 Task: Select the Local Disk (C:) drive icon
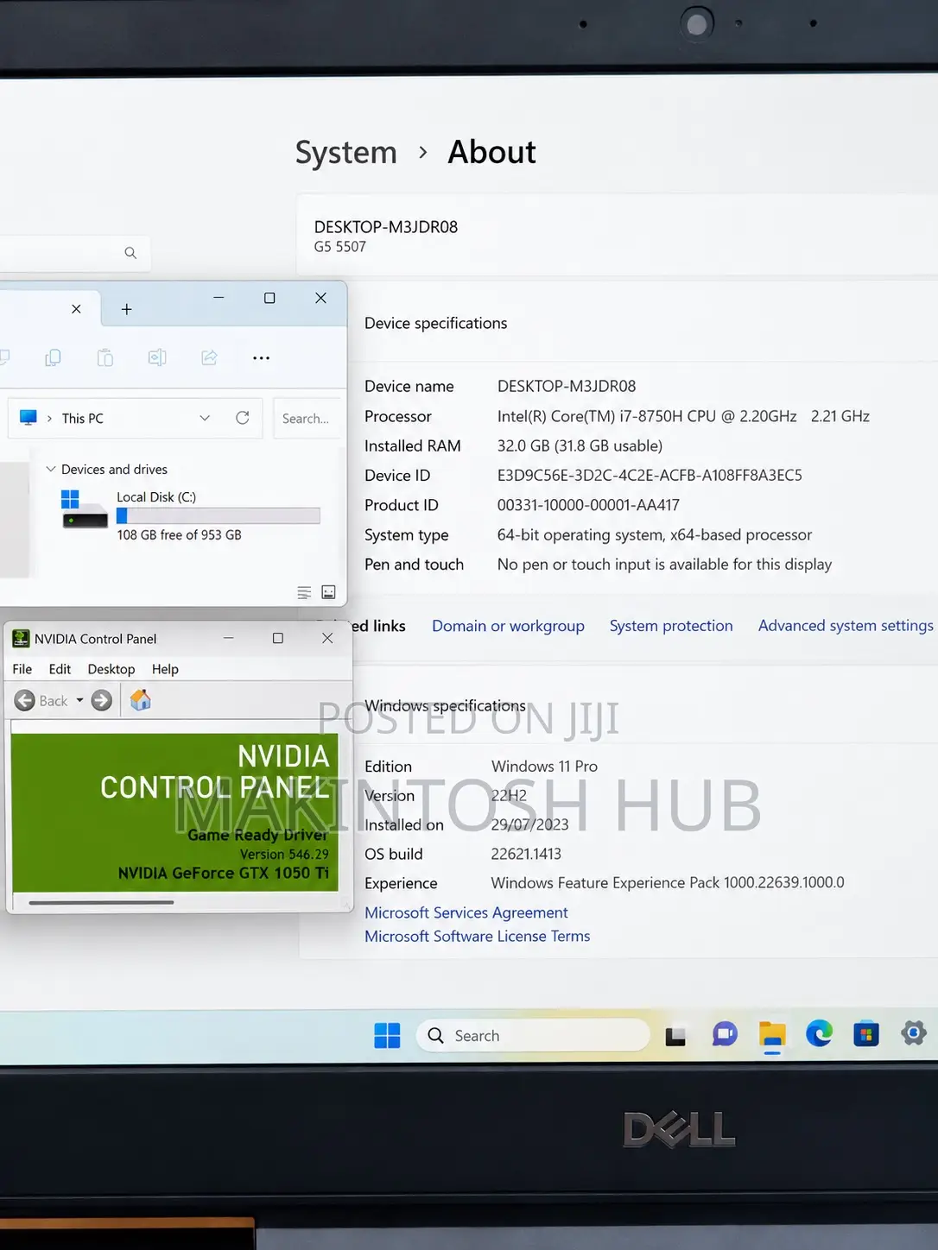pos(84,508)
